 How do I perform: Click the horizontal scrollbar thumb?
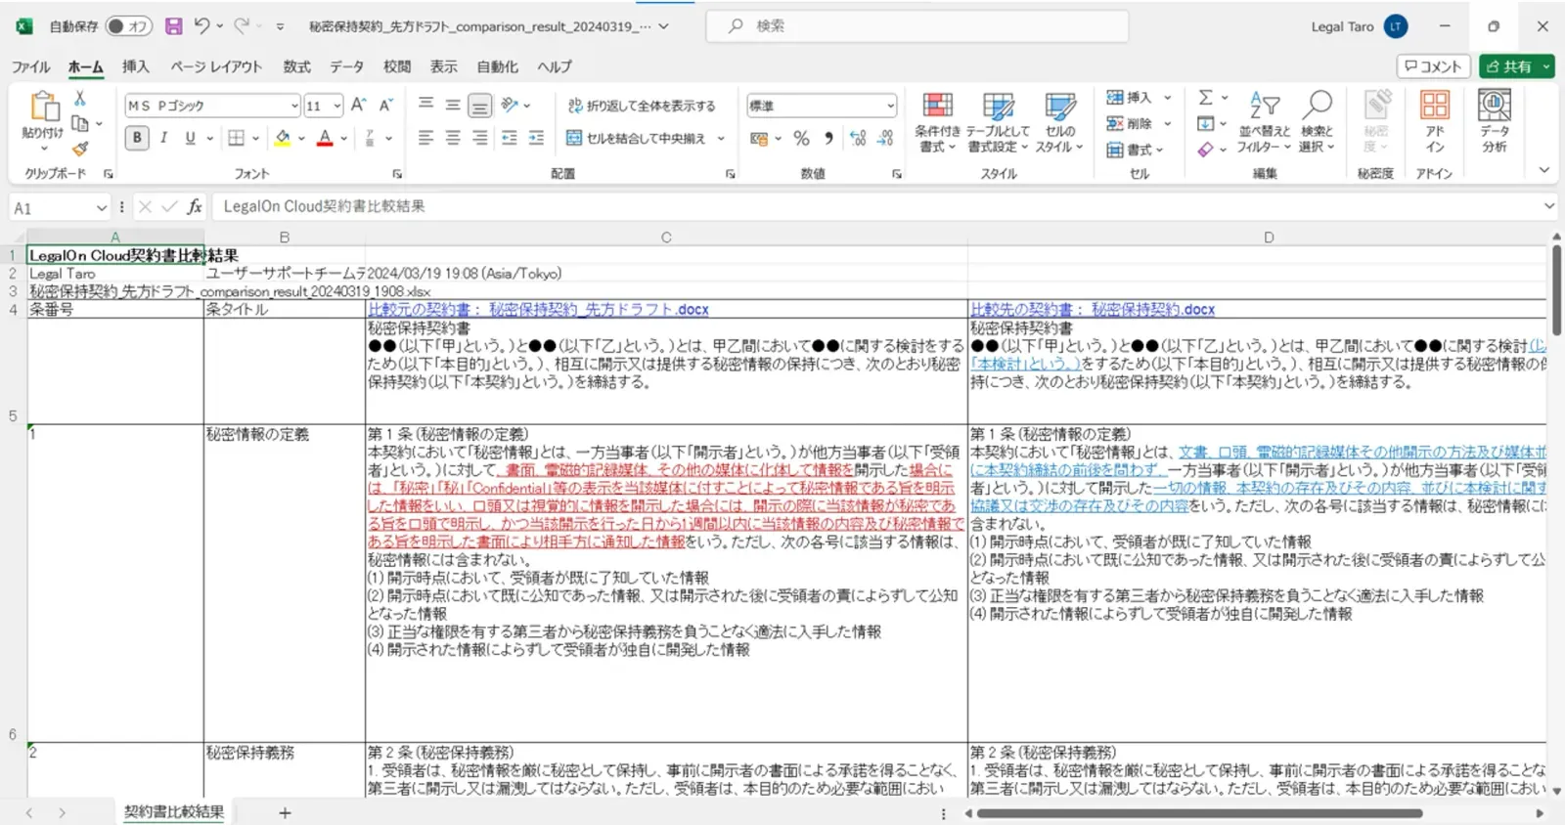pos(1199,813)
